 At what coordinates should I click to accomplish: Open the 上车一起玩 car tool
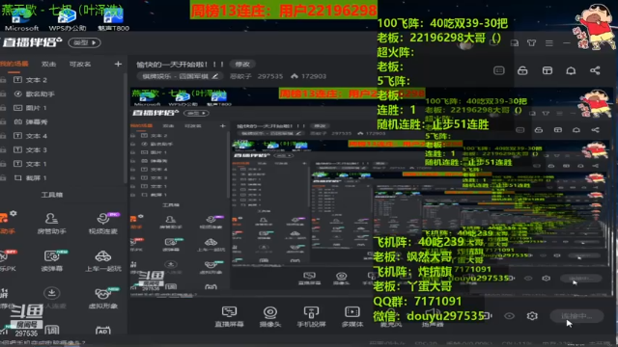[103, 261]
